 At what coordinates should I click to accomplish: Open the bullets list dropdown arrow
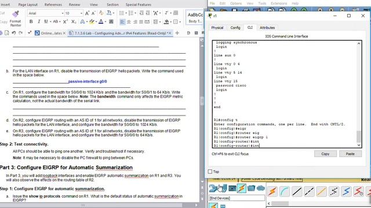pyautogui.click(x=126, y=13)
